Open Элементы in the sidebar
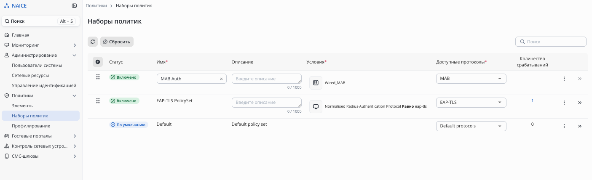592x180 pixels. click(23, 106)
